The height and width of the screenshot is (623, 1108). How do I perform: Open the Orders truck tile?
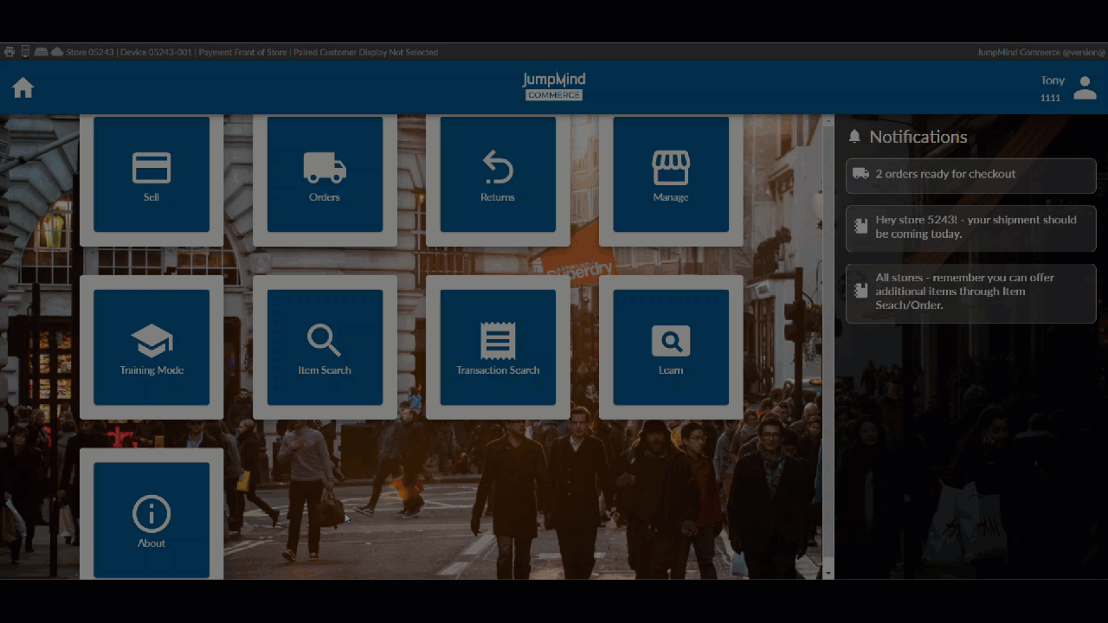[x=325, y=175]
